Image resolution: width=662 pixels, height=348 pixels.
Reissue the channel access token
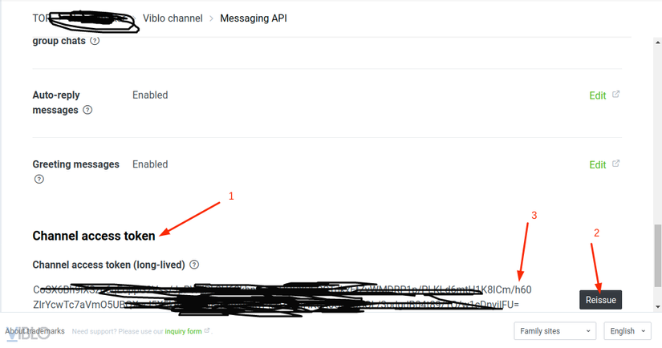point(600,300)
